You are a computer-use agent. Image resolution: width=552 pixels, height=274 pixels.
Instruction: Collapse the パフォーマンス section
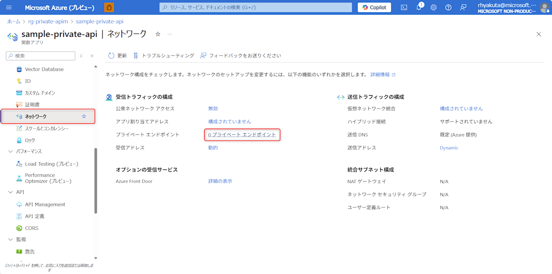(11, 151)
